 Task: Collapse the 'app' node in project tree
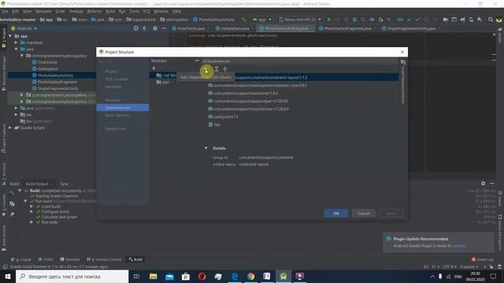click(10, 36)
